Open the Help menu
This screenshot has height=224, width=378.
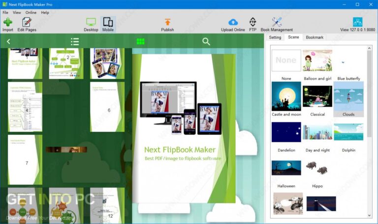(45, 12)
